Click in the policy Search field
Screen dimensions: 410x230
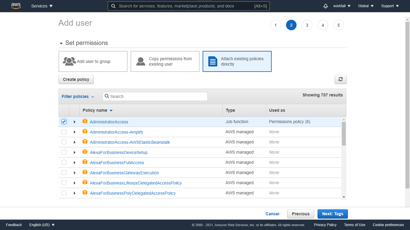(x=155, y=96)
